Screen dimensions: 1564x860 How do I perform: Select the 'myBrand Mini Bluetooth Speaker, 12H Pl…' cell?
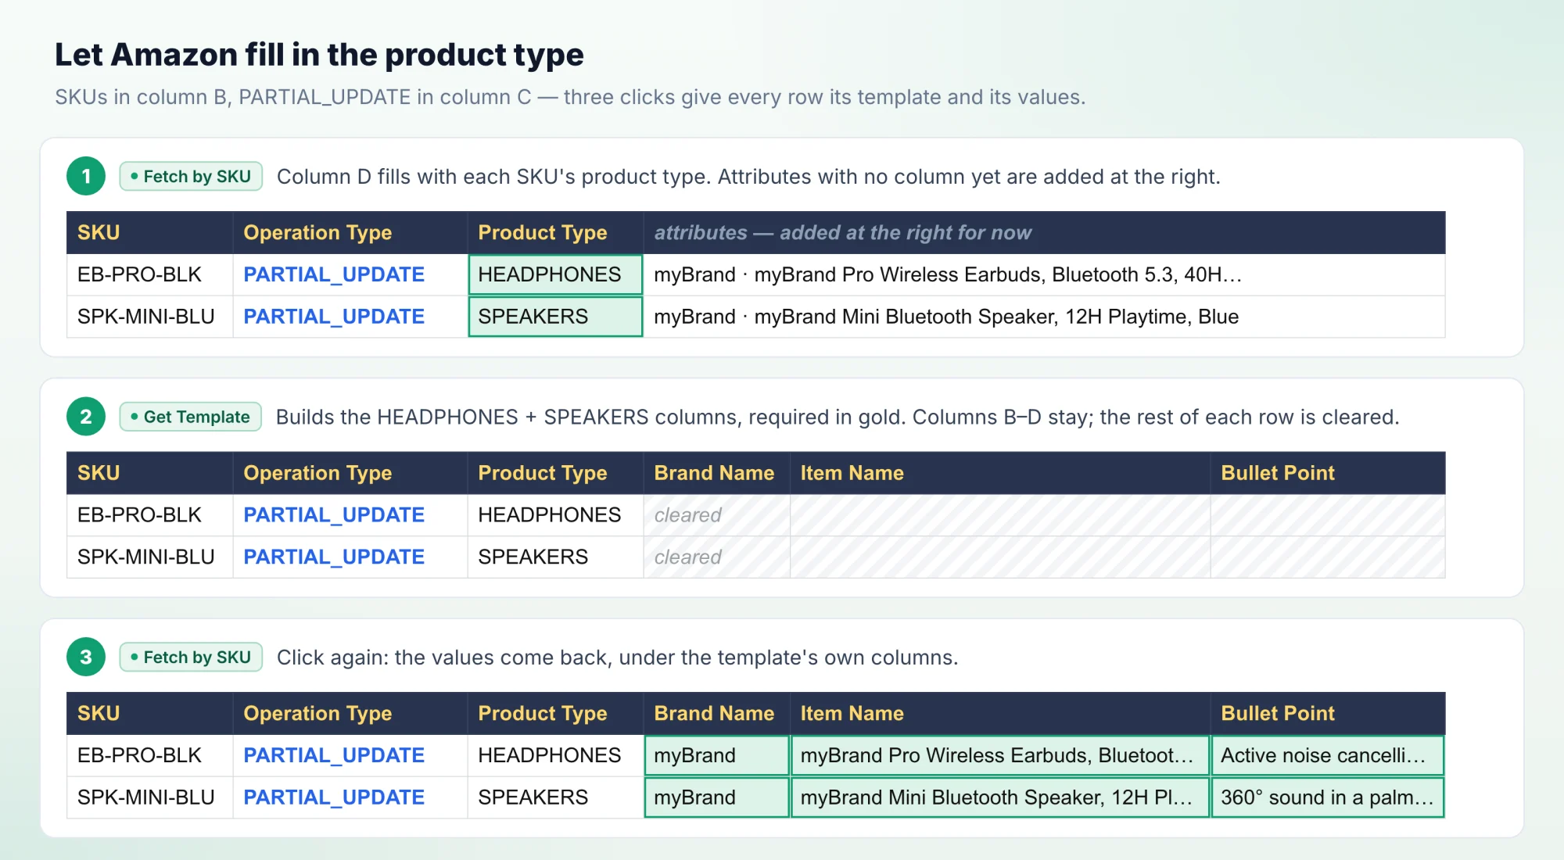coord(1000,797)
